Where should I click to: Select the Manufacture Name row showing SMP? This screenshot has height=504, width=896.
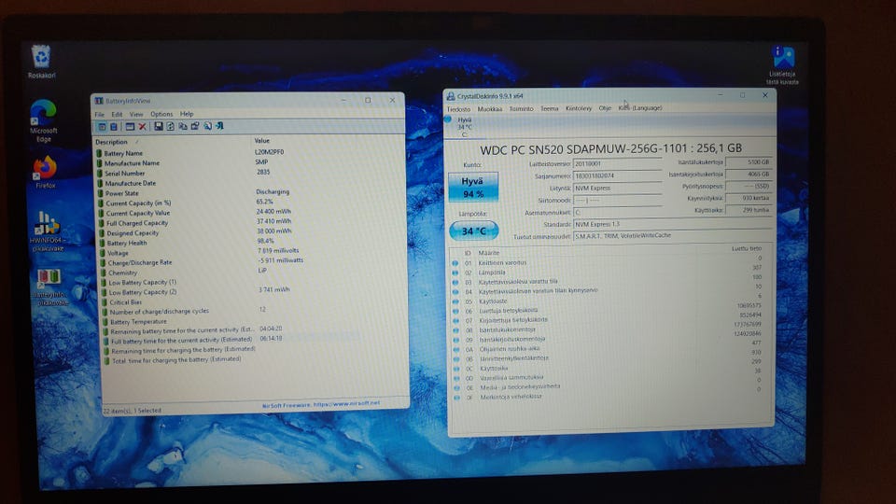click(x=250, y=162)
